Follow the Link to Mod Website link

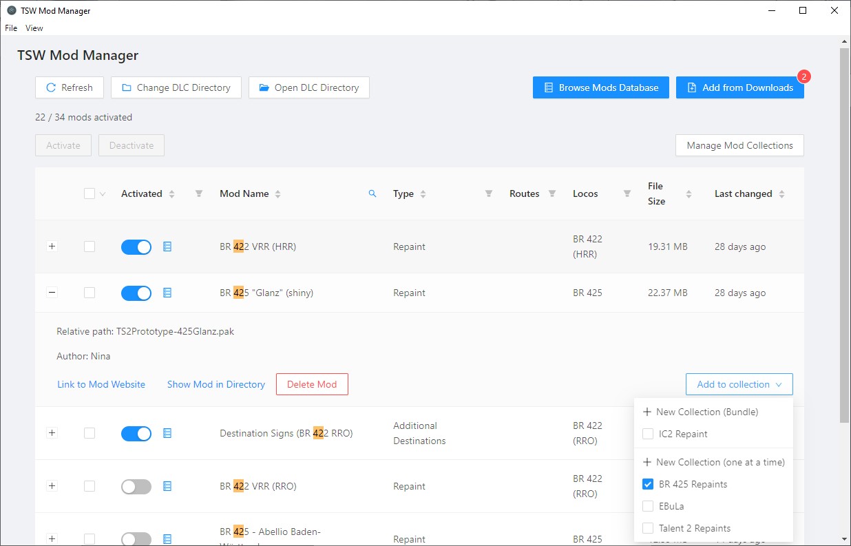pos(101,384)
